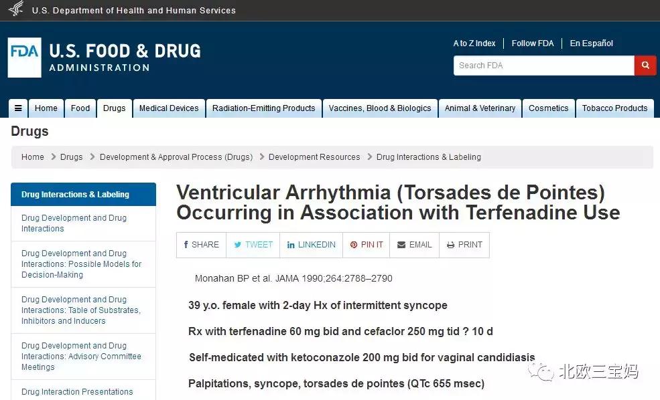660x400 pixels.
Task: Click the SHARE label
Action: click(205, 245)
